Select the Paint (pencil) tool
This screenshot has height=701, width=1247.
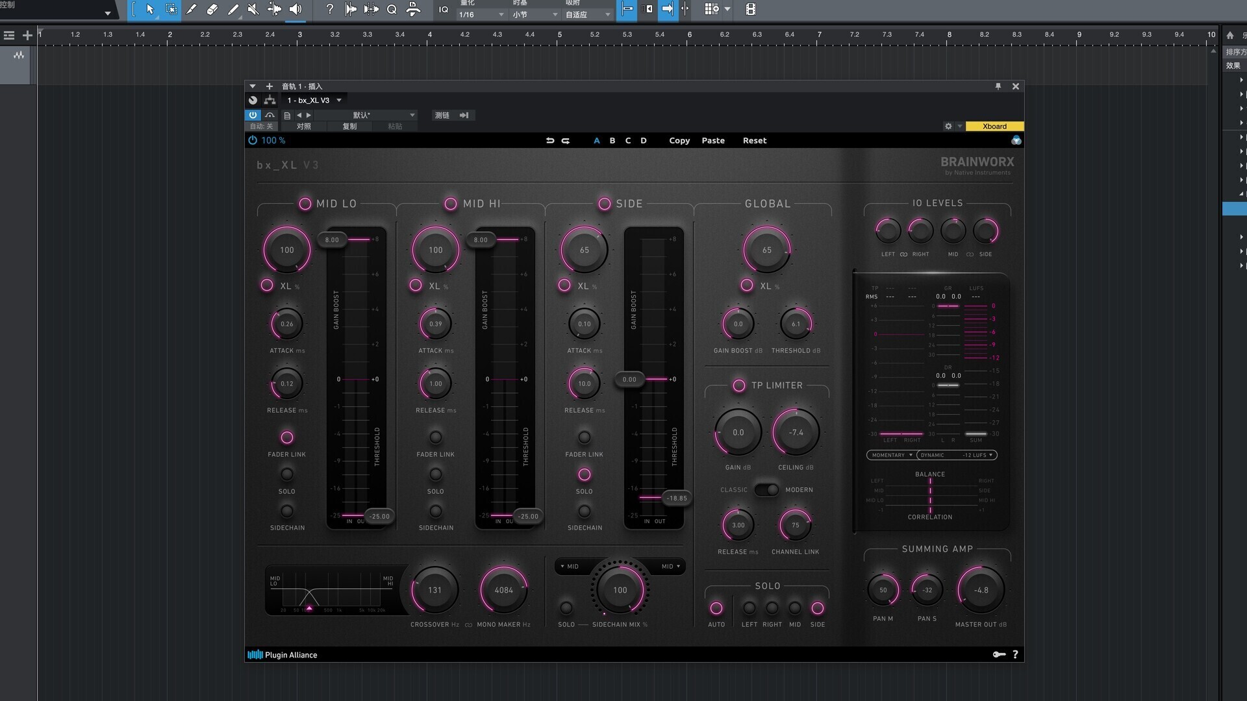(233, 9)
